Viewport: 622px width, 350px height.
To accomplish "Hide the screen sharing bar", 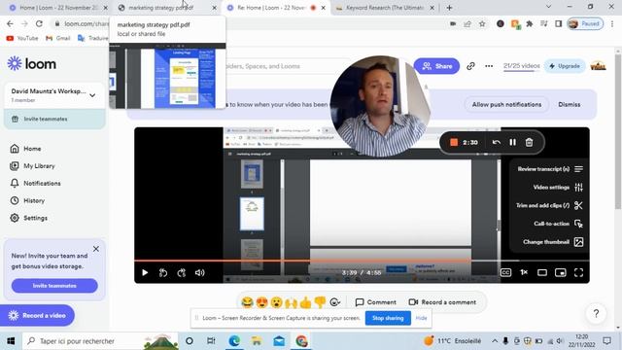I will pos(421,318).
